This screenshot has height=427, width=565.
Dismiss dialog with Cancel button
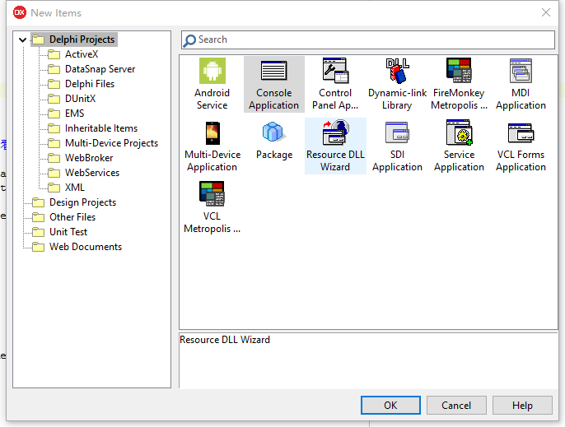[456, 406]
